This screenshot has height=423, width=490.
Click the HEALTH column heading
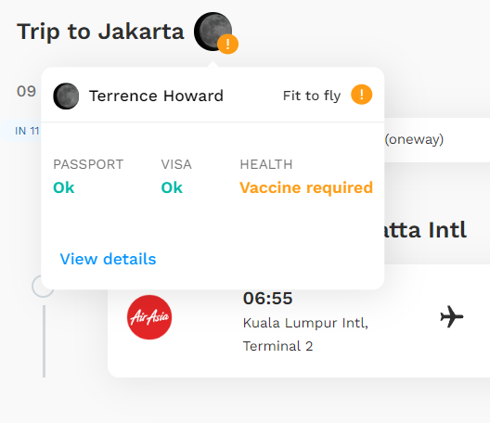[x=266, y=164]
